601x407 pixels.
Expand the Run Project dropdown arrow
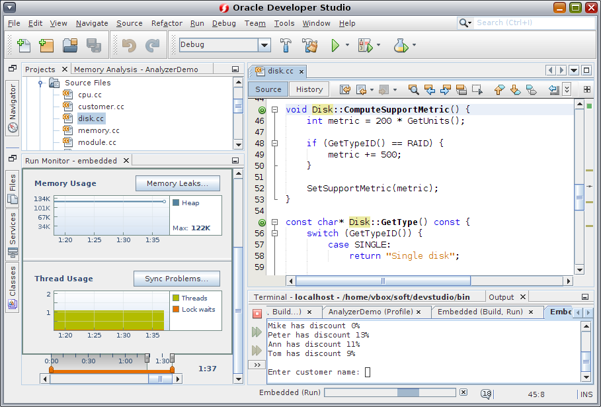[346, 45]
